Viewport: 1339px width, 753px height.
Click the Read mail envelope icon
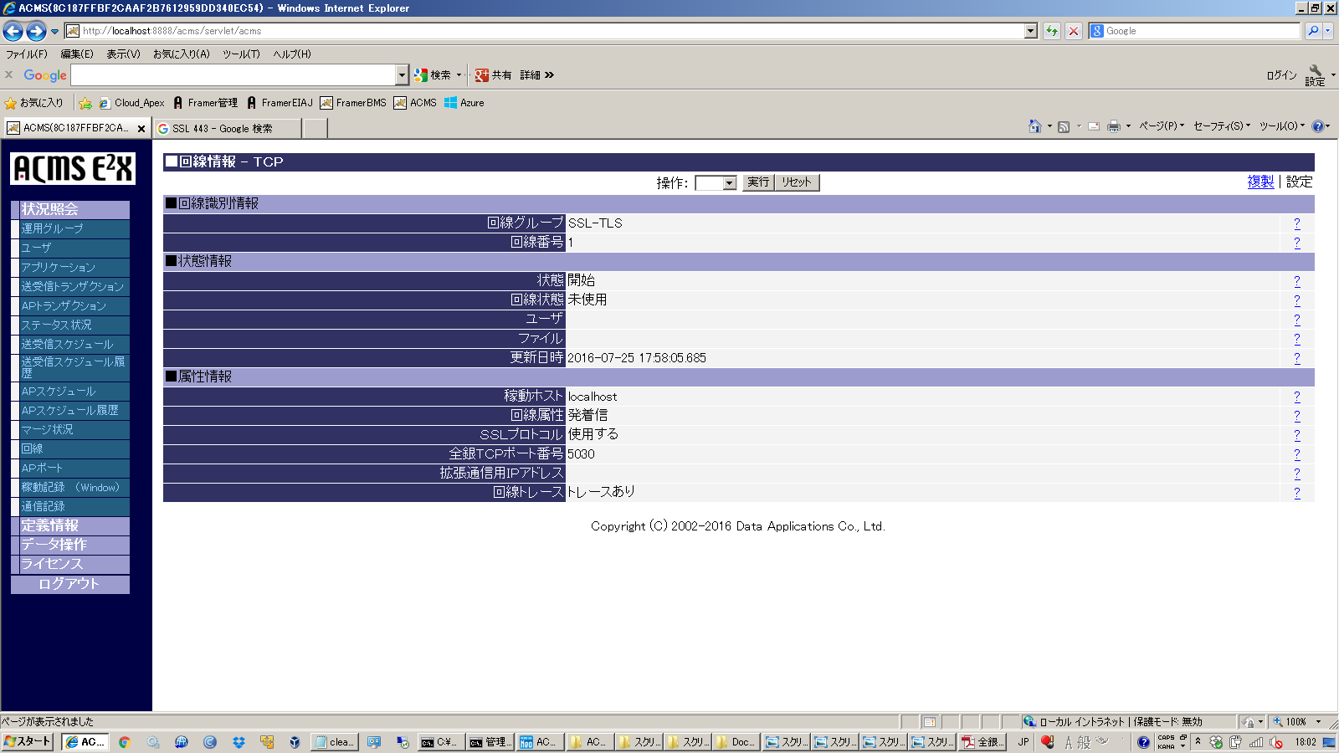(x=1093, y=126)
